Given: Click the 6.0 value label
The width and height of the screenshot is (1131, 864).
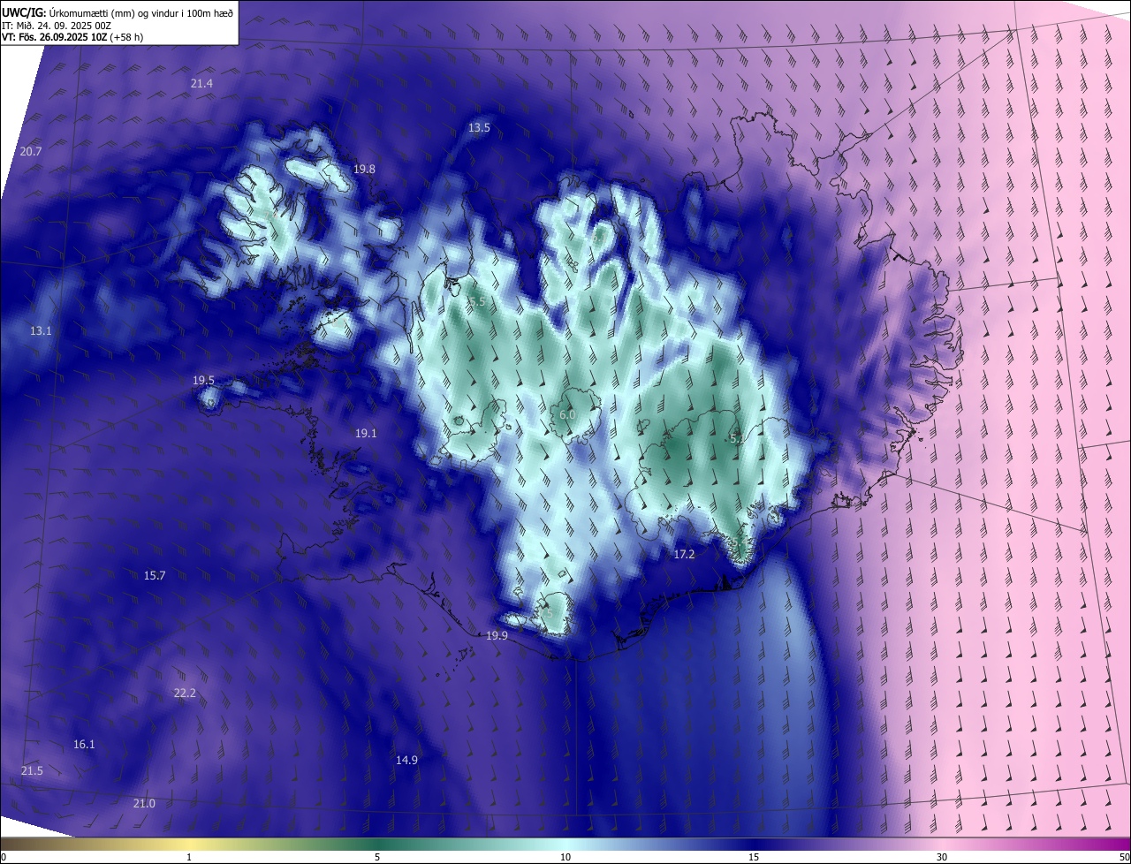Looking at the screenshot, I should point(567,414).
